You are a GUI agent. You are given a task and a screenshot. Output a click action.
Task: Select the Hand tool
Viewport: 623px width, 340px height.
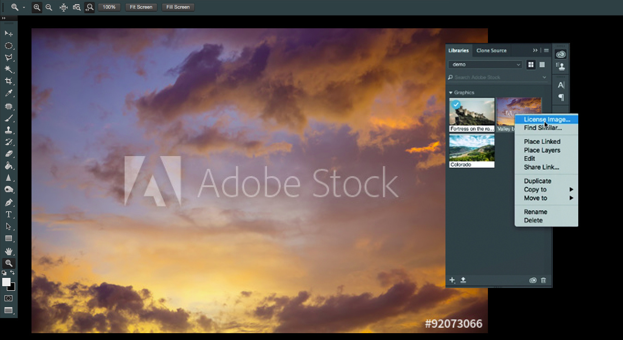[8, 251]
